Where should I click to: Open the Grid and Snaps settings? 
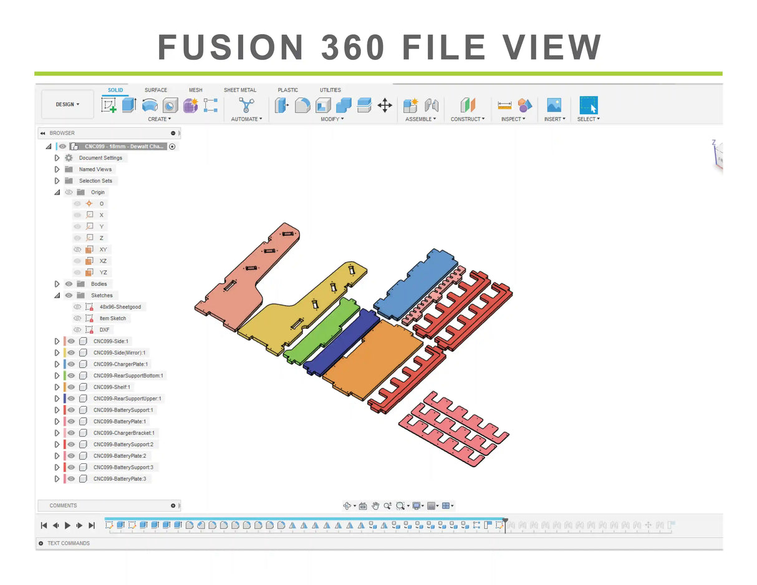point(432,506)
